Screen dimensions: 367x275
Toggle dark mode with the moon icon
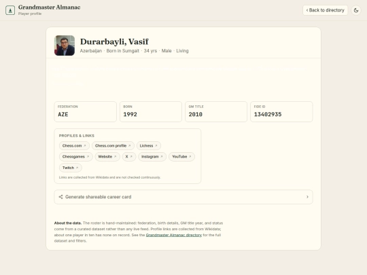tap(356, 10)
